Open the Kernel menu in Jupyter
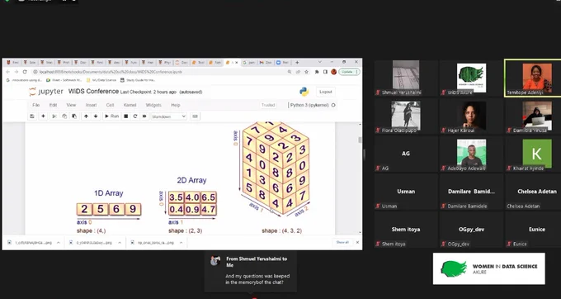 (130, 105)
